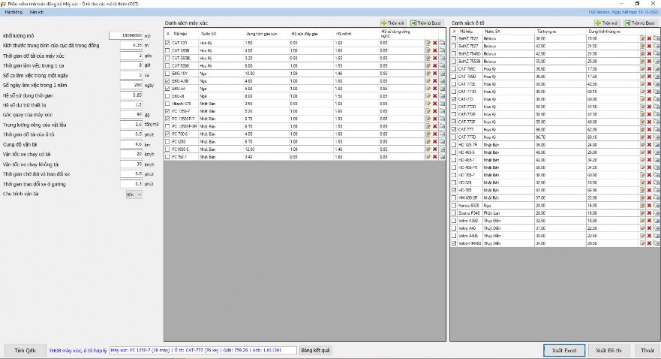661x359 pixels.
Task: Check the Hitachi G70 excavator checkbox
Action: tap(167, 103)
